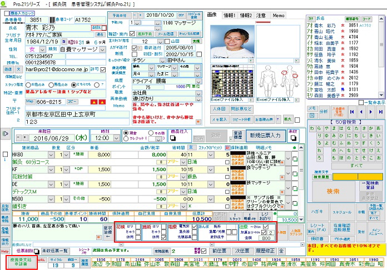Click the orange expand icon in the Memo field

click(x=198, y=122)
